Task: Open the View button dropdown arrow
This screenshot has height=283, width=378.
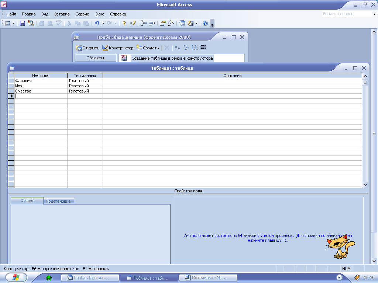Action: [x=14, y=23]
